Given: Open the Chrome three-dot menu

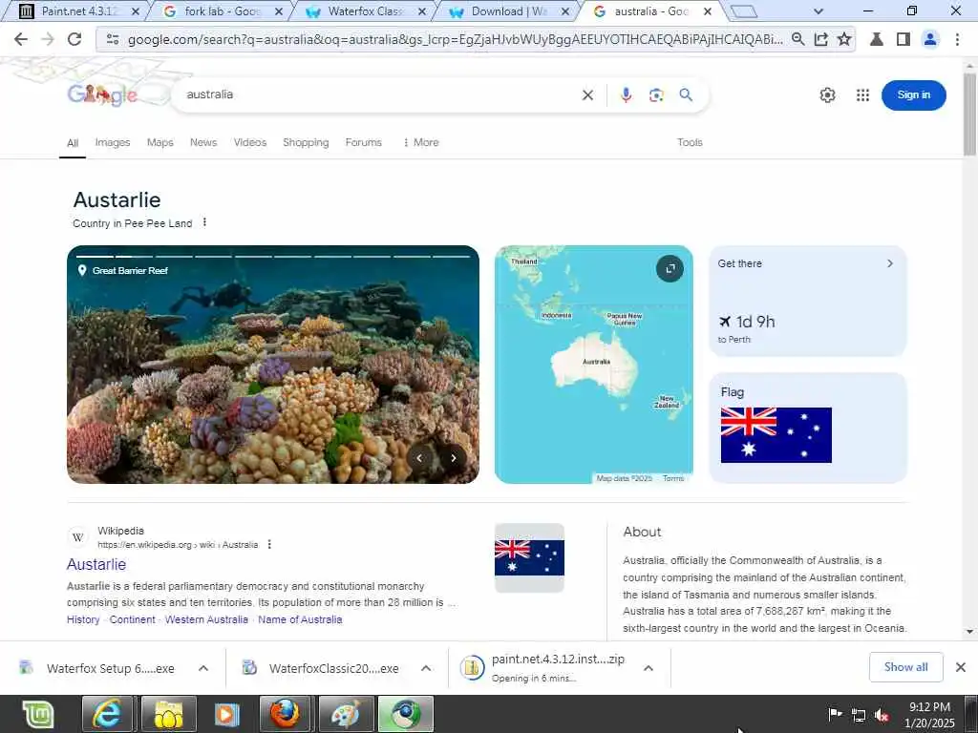Looking at the screenshot, I should (x=957, y=39).
